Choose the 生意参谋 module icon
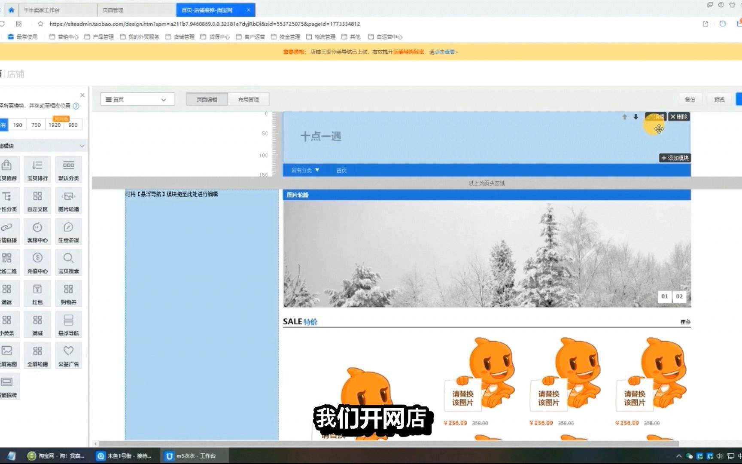 68,231
